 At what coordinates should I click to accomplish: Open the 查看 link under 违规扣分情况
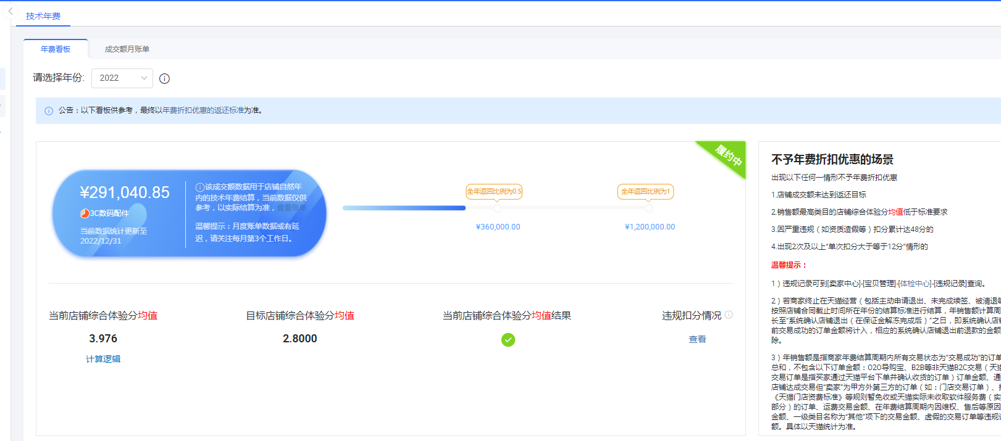(697, 339)
